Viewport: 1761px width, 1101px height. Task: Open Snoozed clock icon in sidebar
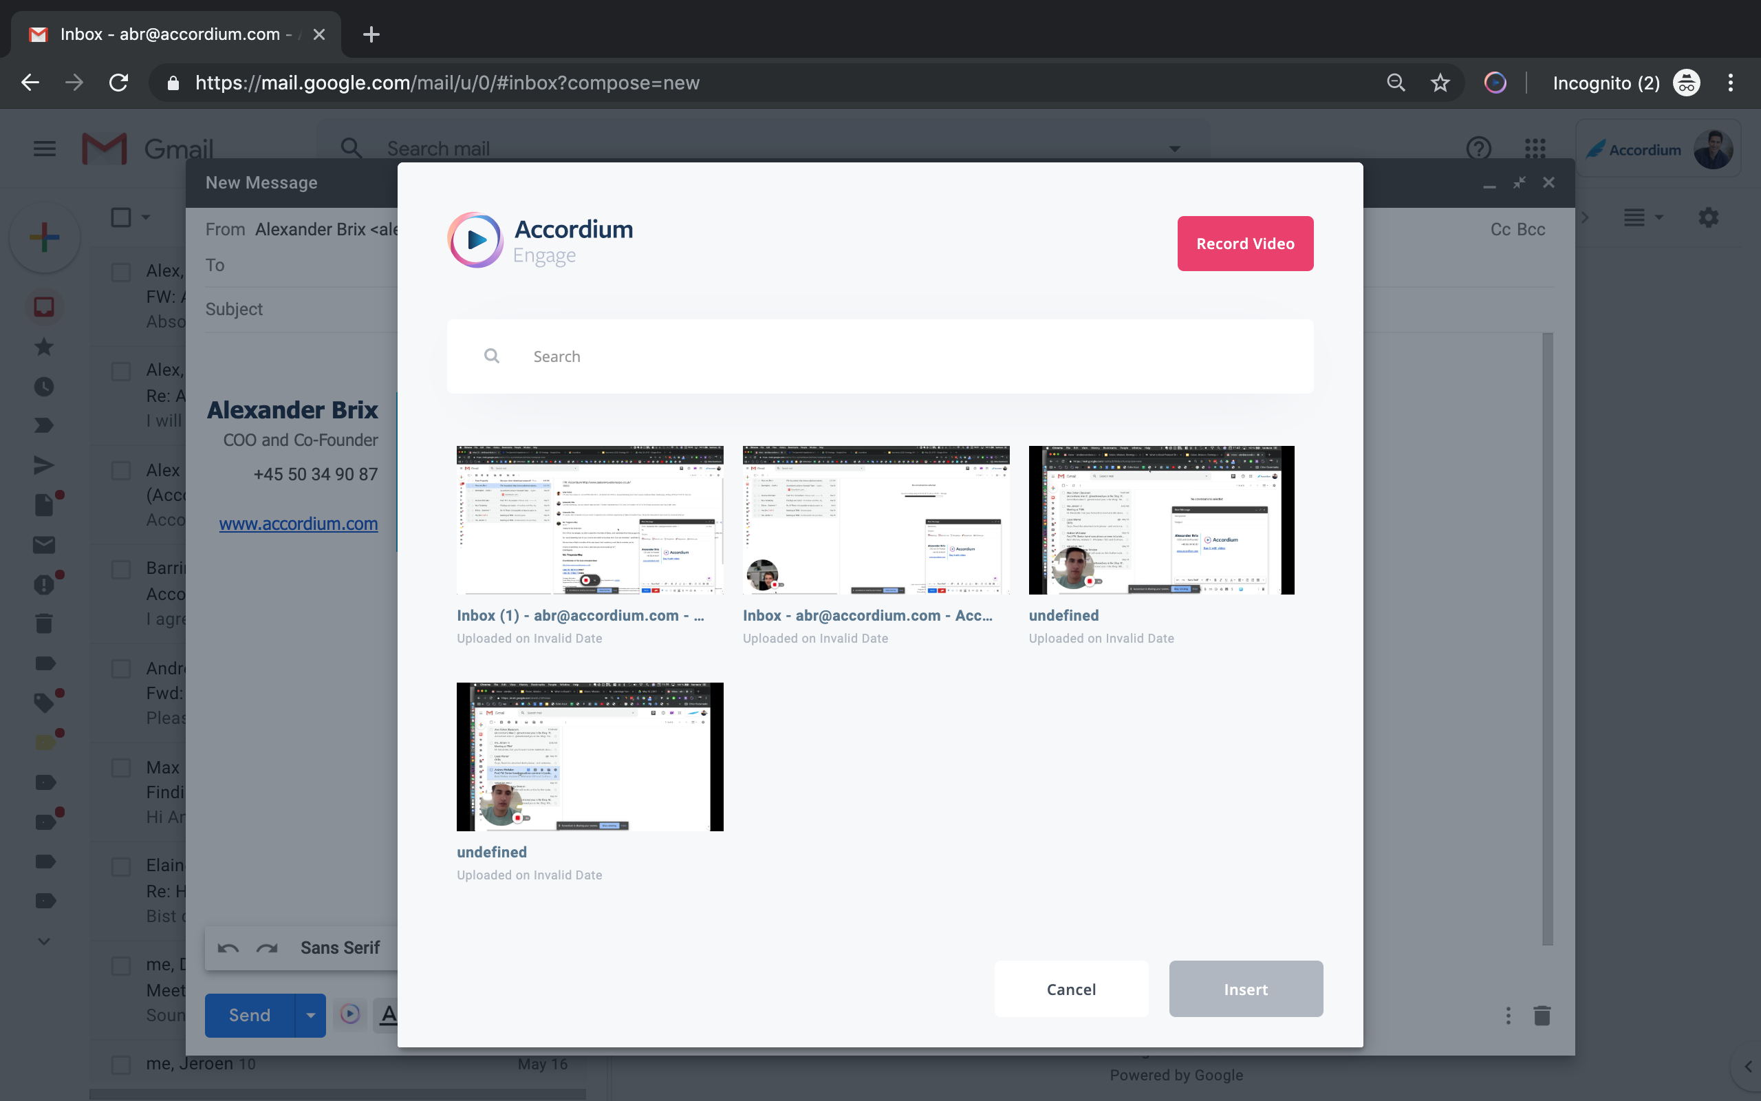(45, 386)
